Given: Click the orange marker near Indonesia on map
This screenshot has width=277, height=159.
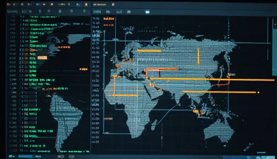Looking at the screenshot, I should tap(196, 111).
